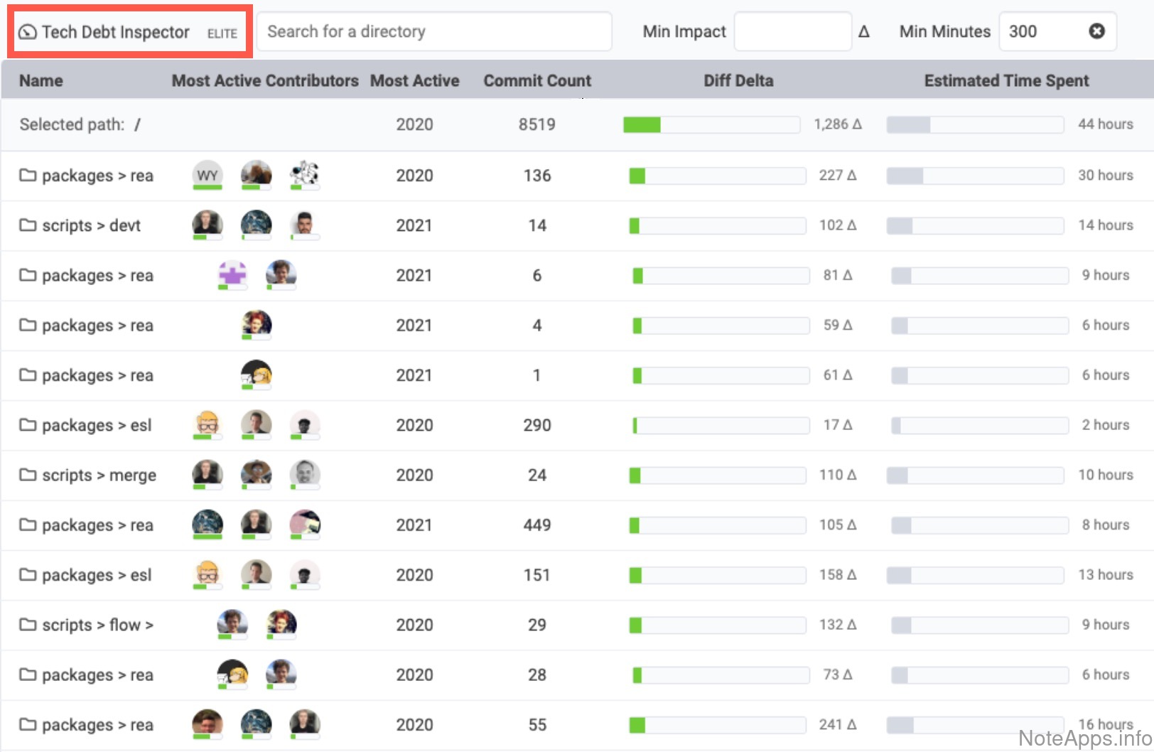Click the delta symbol next to Min Impact
This screenshot has height=752, width=1154.
click(x=863, y=32)
